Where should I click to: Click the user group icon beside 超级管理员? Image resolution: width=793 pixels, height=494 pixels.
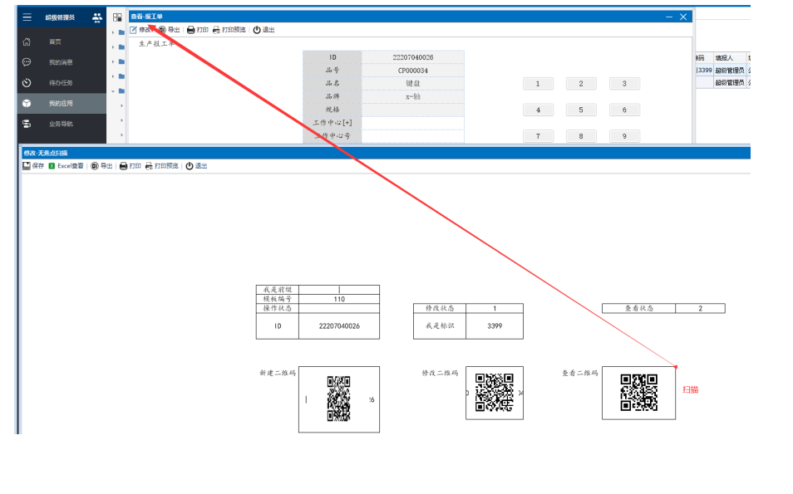(x=97, y=17)
